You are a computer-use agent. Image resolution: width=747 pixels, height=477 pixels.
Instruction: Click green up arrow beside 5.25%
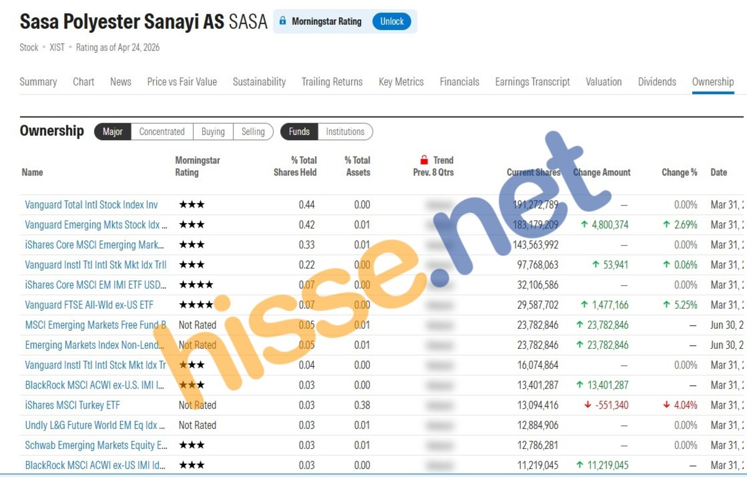click(667, 305)
